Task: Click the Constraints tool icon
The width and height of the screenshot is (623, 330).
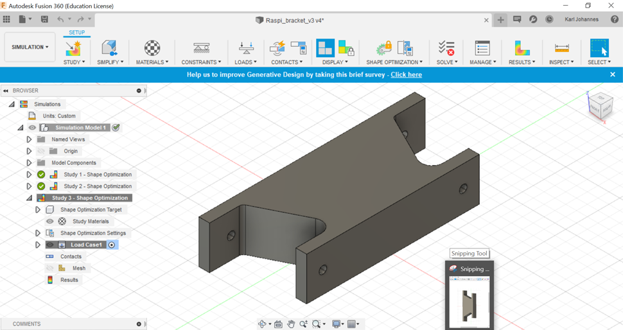Action: [201, 48]
